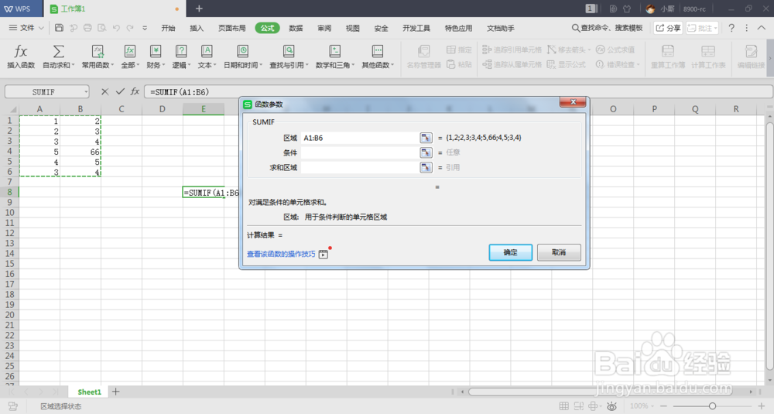Collapse the ribbon with the chevron
The width and height of the screenshot is (774, 414).
point(762,28)
